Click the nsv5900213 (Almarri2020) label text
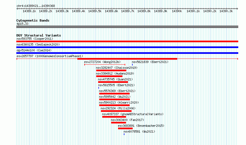246x145 pixels. [119, 102]
